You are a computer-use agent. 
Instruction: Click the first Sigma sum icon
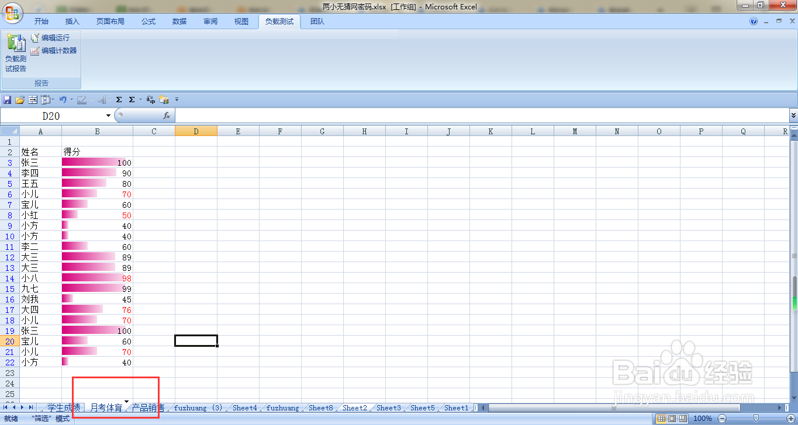tap(119, 100)
